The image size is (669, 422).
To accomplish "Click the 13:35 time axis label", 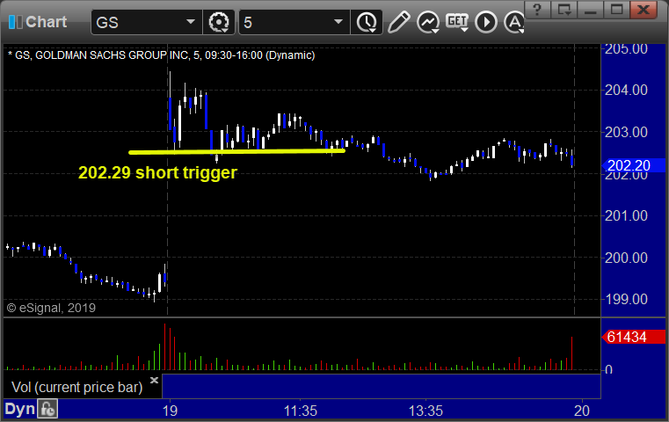I will [425, 411].
